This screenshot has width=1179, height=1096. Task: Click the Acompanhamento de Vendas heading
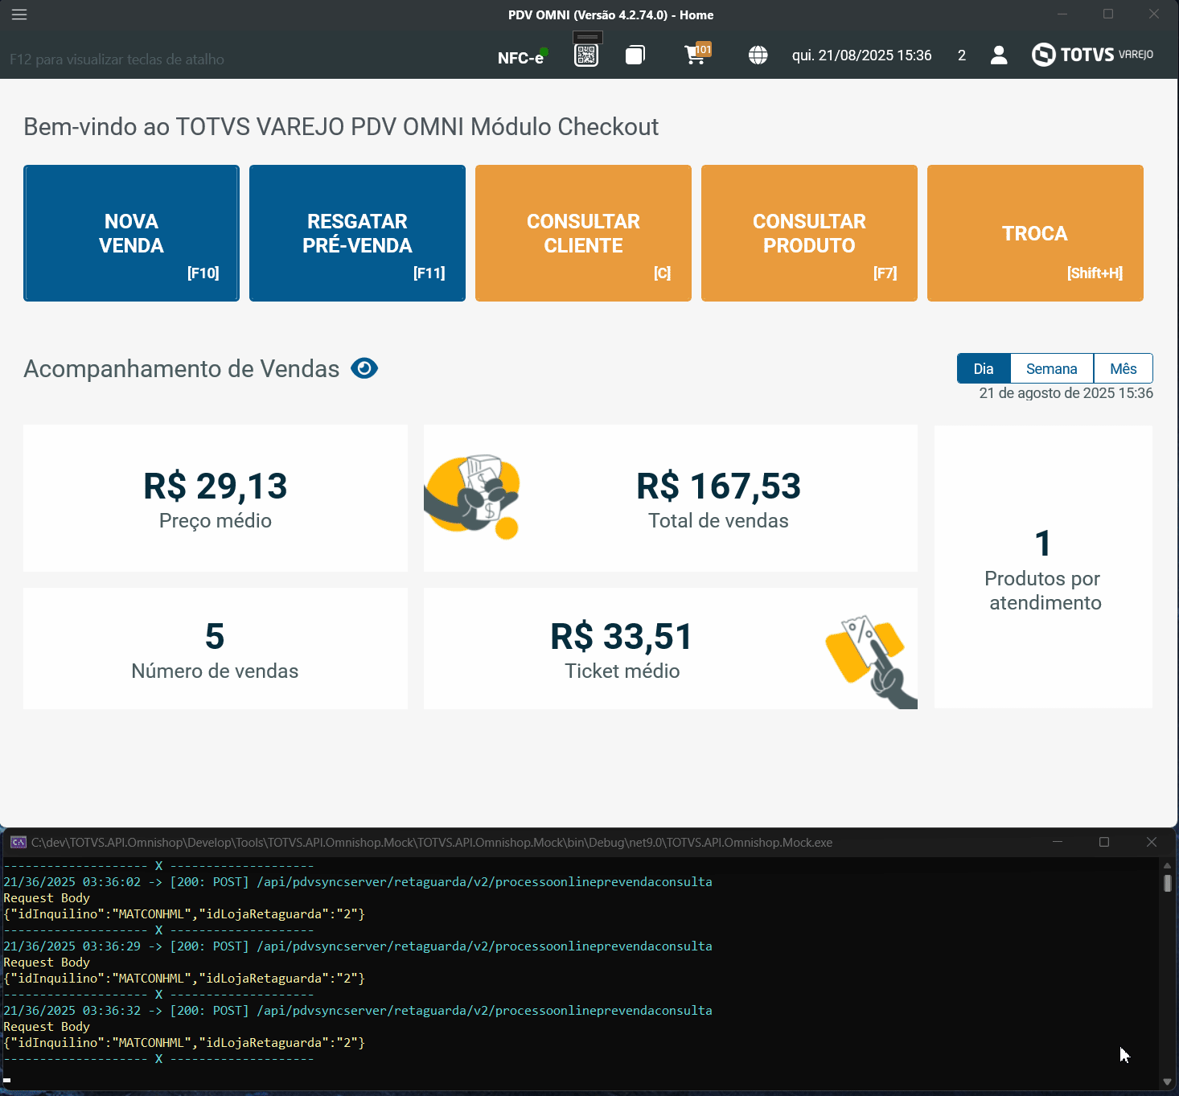pos(182,369)
